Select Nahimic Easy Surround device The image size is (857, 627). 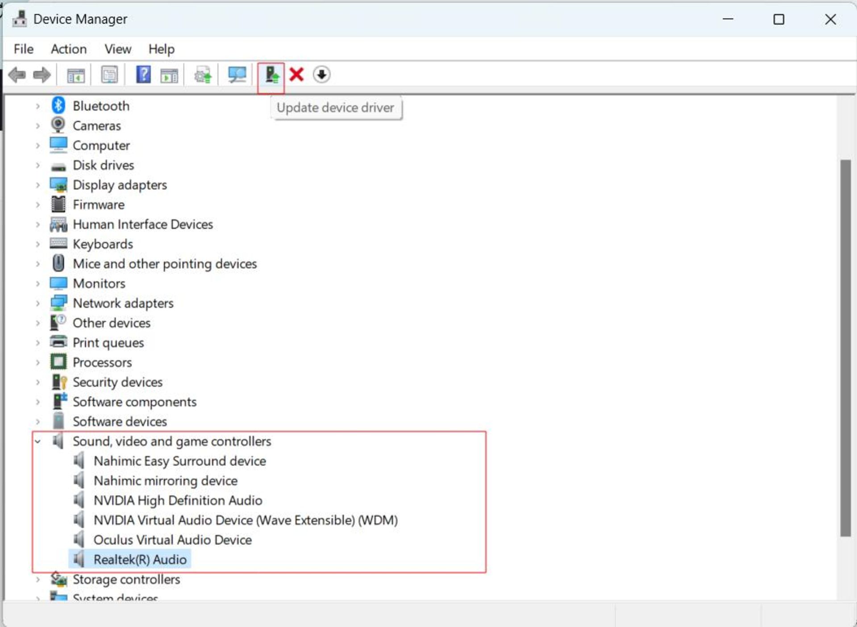180,461
